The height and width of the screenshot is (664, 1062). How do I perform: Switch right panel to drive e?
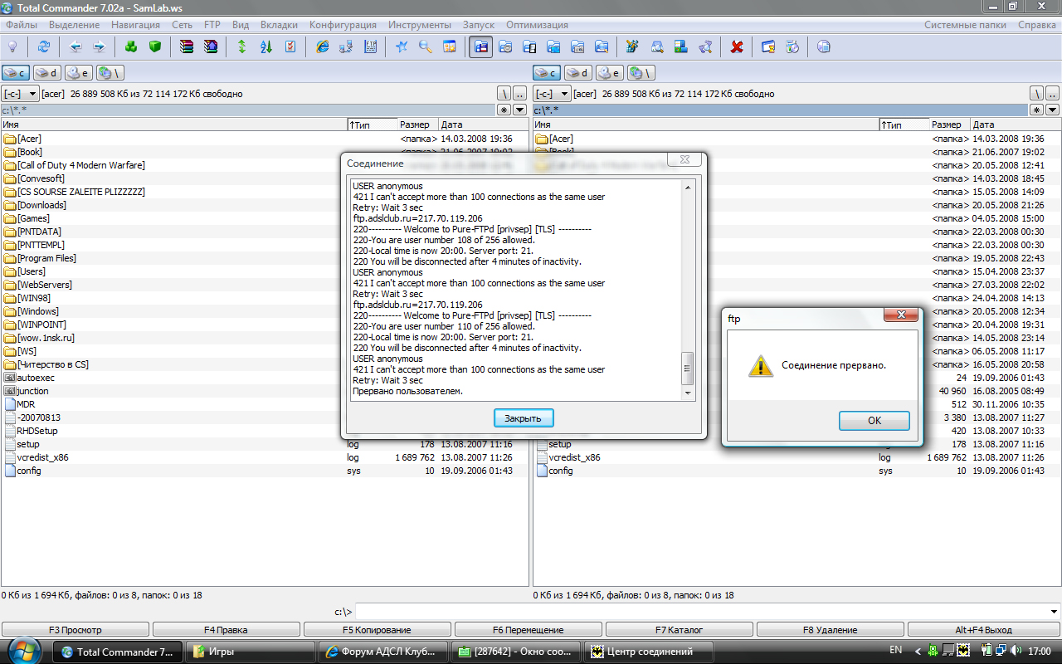tap(610, 73)
